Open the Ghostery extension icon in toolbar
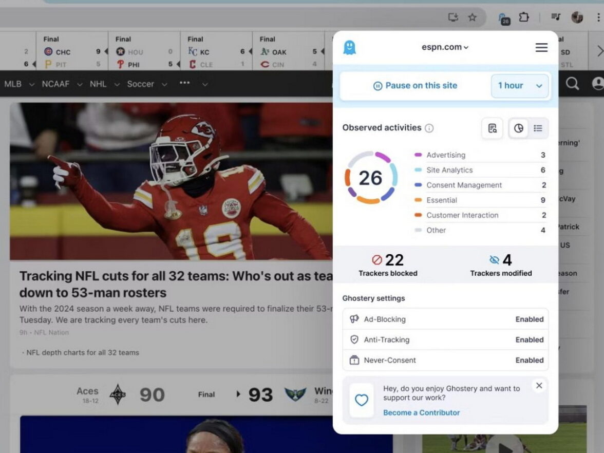The image size is (604, 453). (504, 18)
